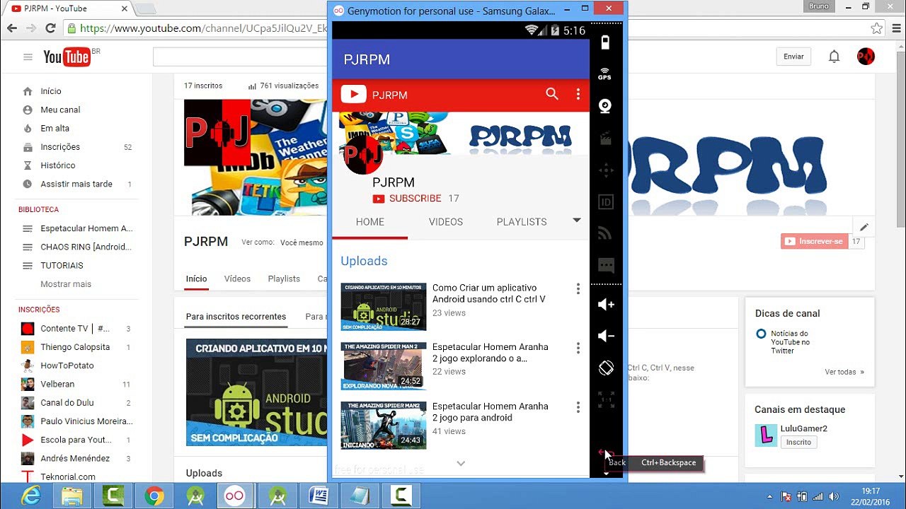Image resolution: width=906 pixels, height=509 pixels.
Task: Open Playlists tab on channel page
Action: point(284,279)
